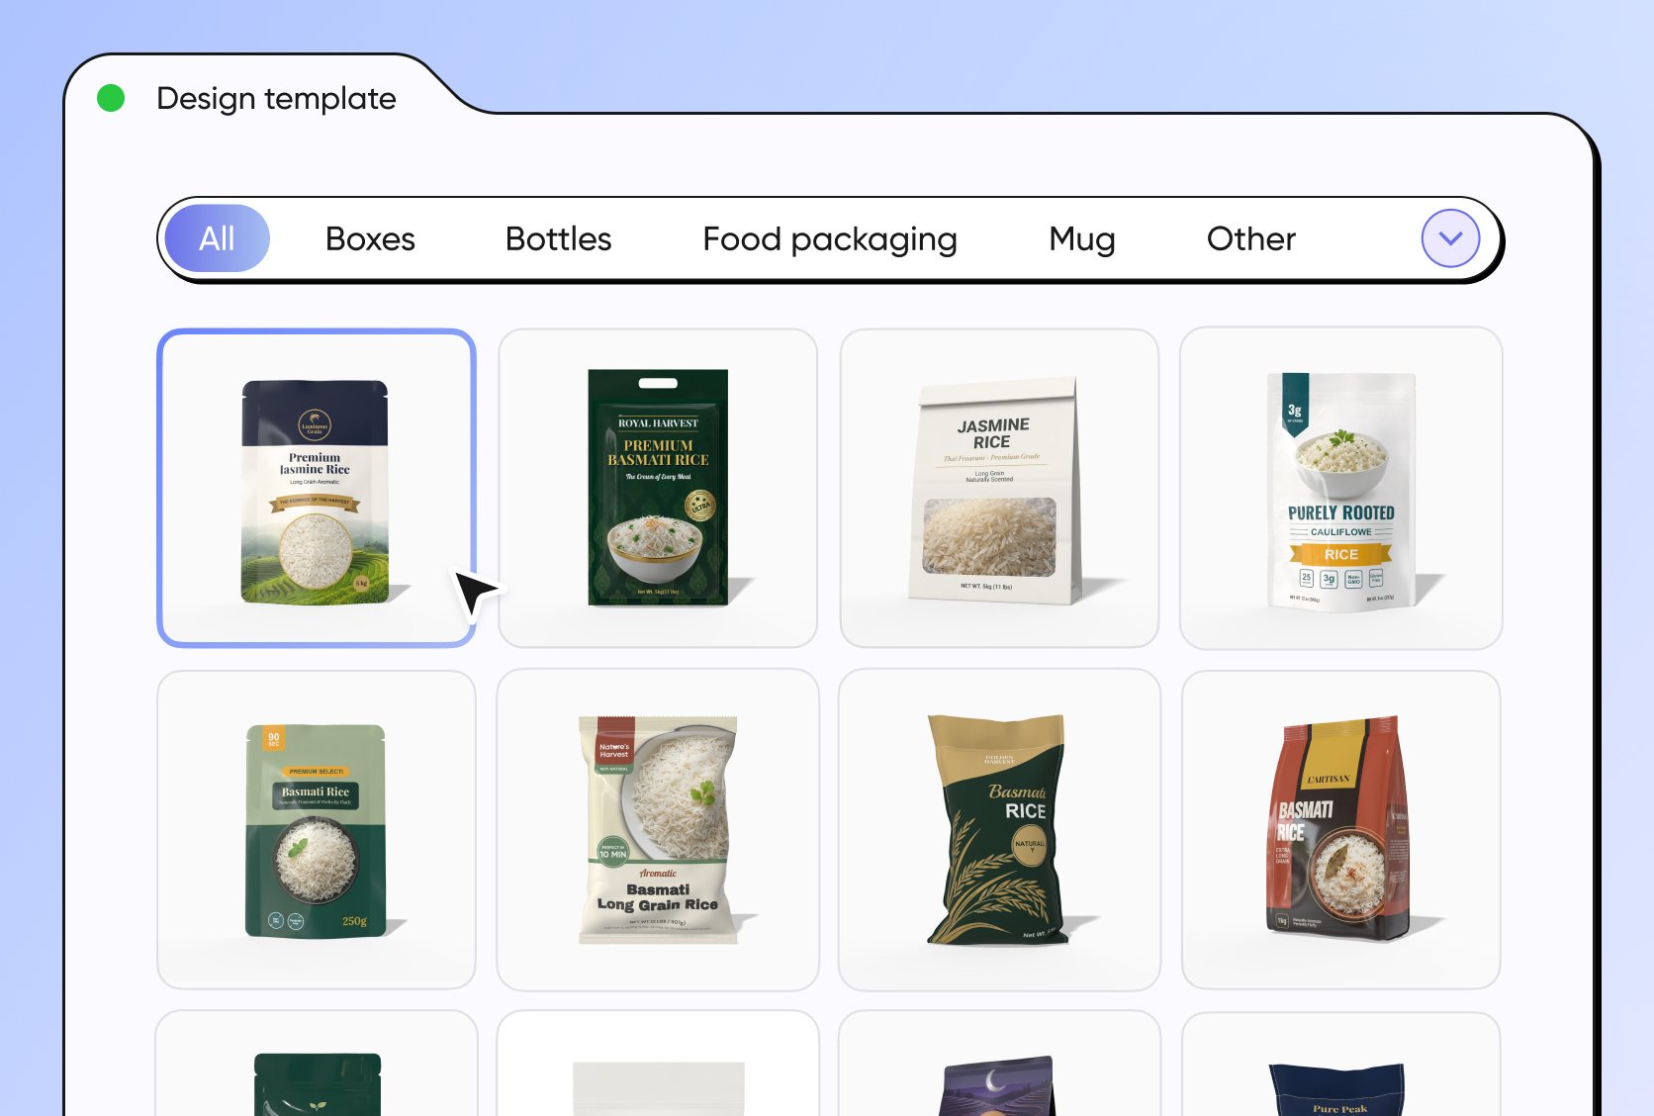Open the Pure Peak navy bag template

[1341, 1065]
